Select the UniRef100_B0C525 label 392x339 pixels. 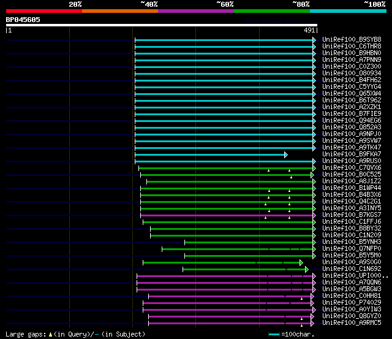352,175
